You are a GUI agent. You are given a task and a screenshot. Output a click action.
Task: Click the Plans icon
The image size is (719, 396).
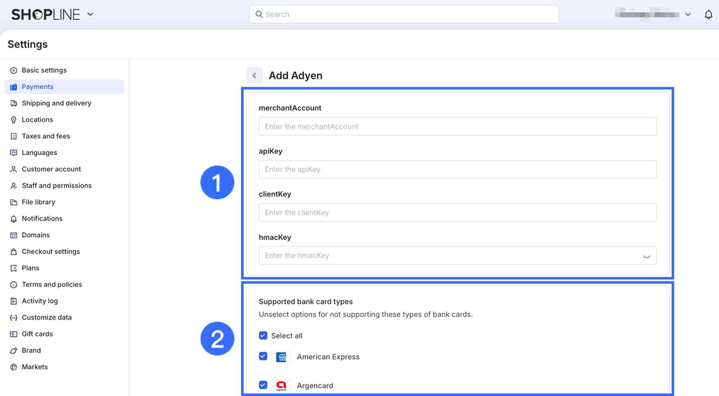(x=14, y=268)
